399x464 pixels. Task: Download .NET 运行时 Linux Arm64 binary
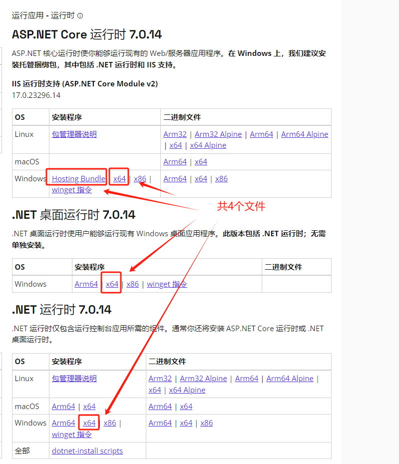[x=247, y=379]
